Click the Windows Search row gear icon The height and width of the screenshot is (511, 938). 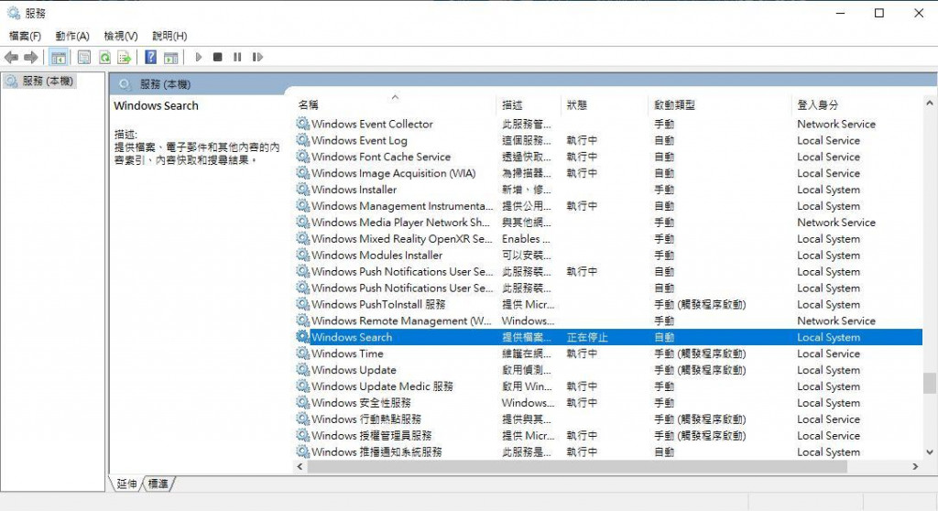[302, 337]
